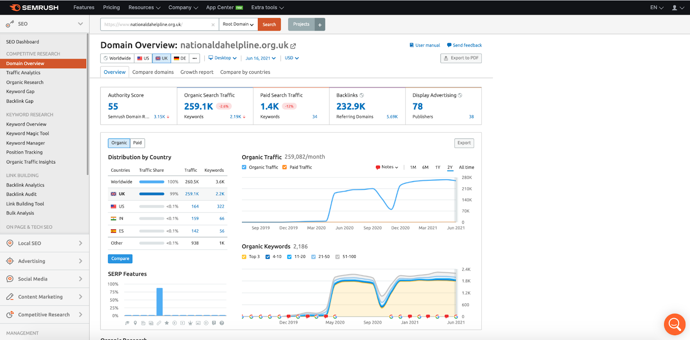Click the UK traffic share bar
690x340 pixels.
(x=152, y=194)
